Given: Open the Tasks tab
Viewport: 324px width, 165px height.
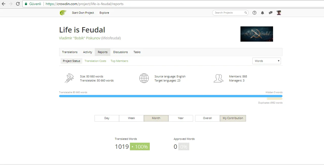Looking at the screenshot, I should coord(137,52).
